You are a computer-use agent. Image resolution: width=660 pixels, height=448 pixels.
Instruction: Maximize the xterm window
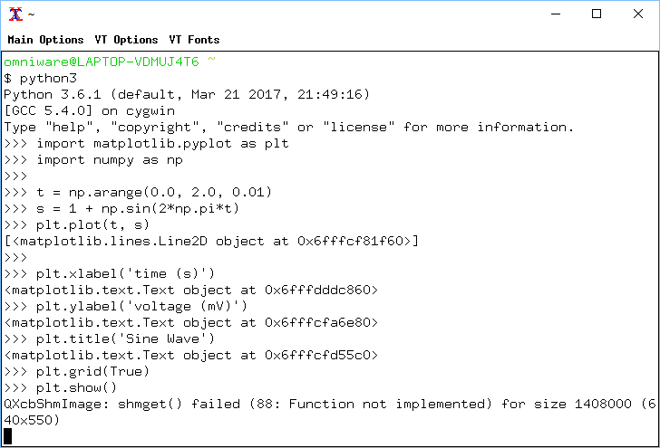pyautogui.click(x=596, y=14)
